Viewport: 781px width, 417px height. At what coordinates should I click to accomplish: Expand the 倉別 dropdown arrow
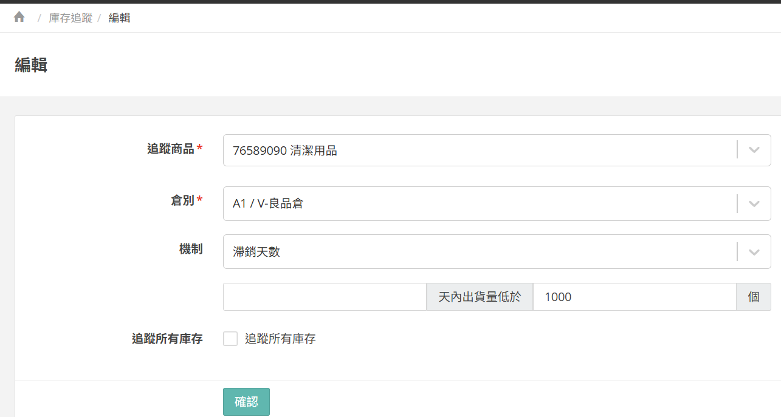pyautogui.click(x=754, y=203)
